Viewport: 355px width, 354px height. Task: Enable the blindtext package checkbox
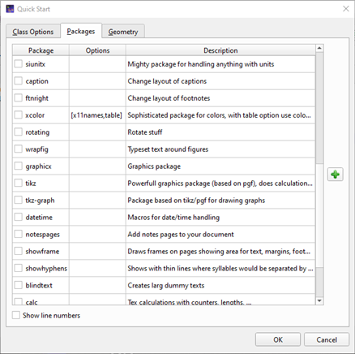(18, 285)
